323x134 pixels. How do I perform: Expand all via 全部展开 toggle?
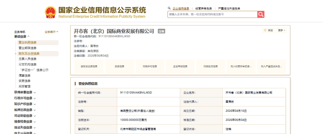(52, 32)
